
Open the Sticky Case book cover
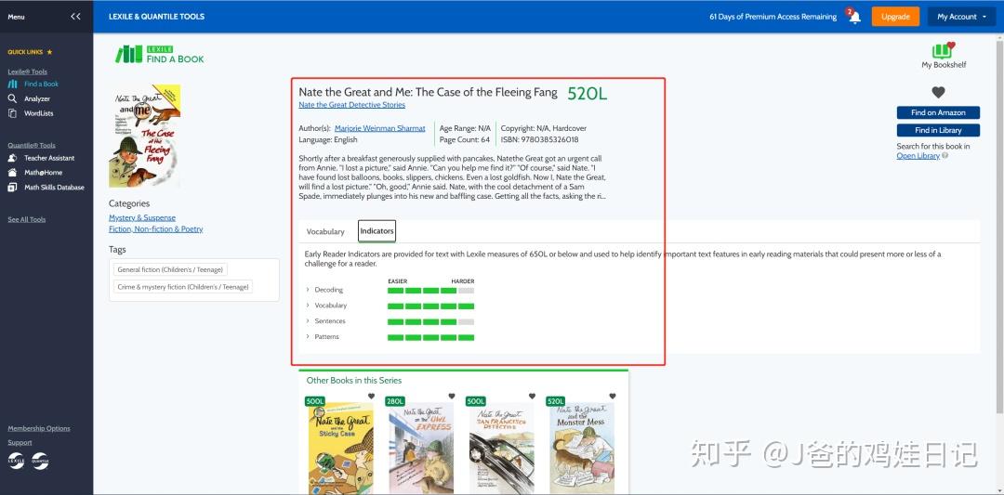[340, 448]
